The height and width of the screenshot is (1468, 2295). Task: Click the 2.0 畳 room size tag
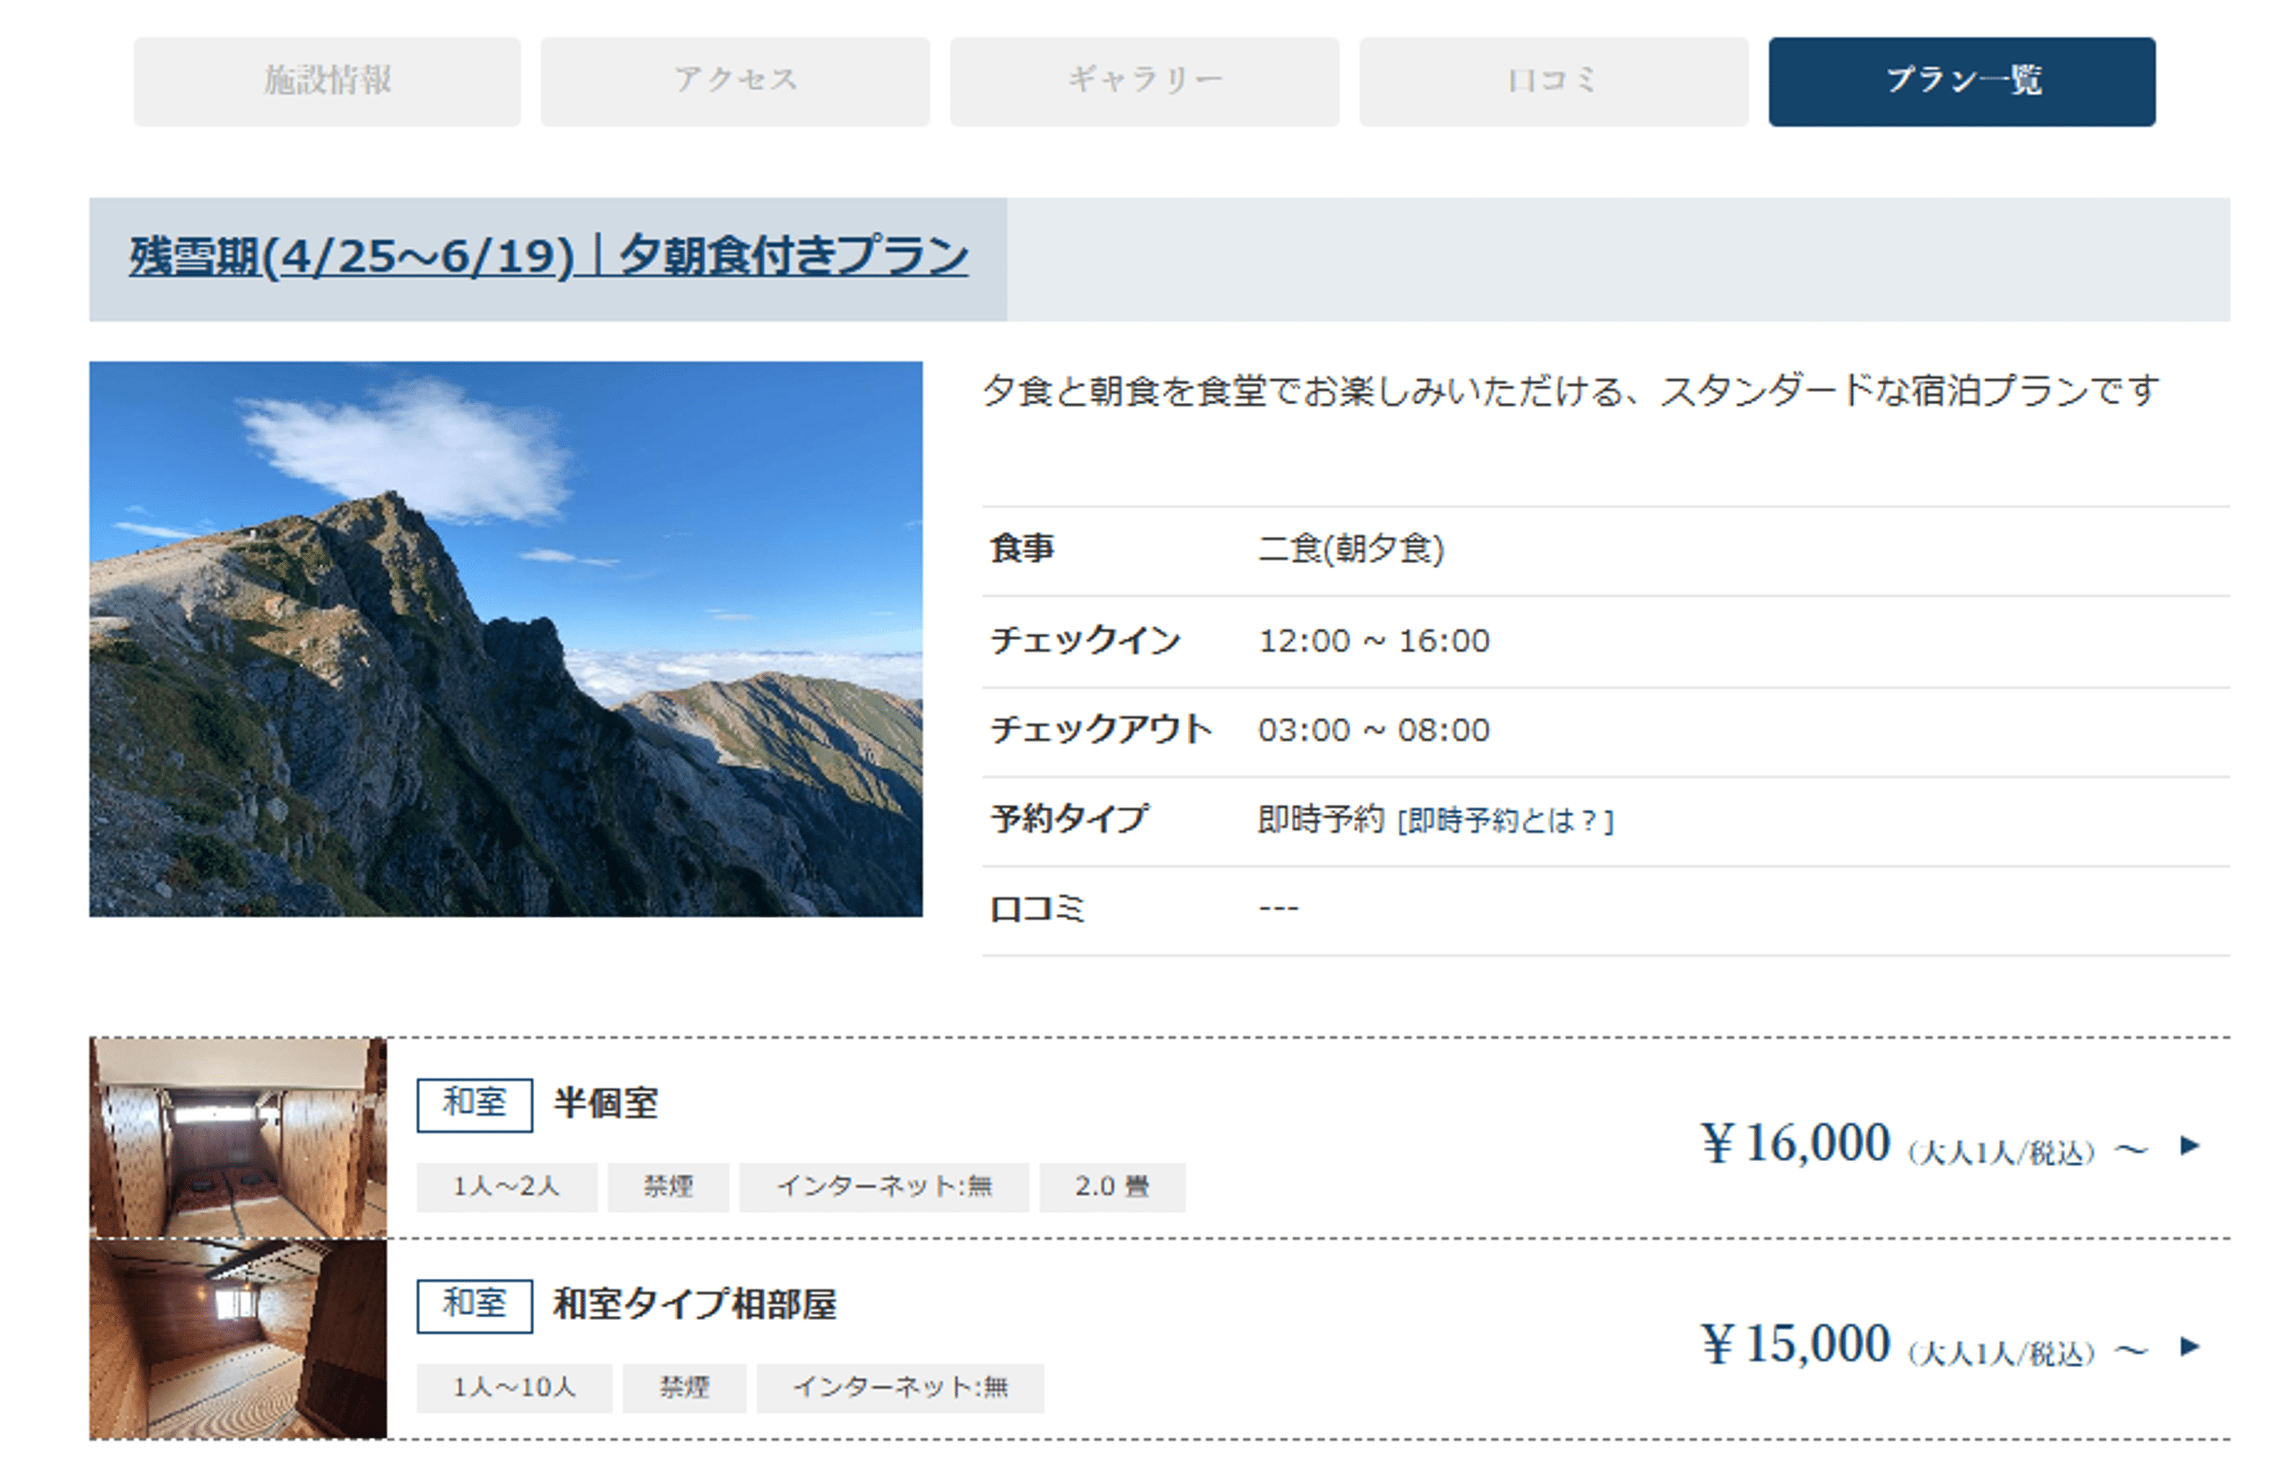click(x=1111, y=1187)
